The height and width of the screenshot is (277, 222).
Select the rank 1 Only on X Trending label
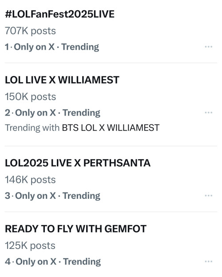[52, 47]
